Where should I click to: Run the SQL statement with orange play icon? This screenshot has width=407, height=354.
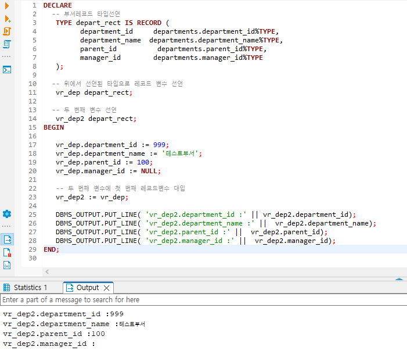click(x=7, y=5)
